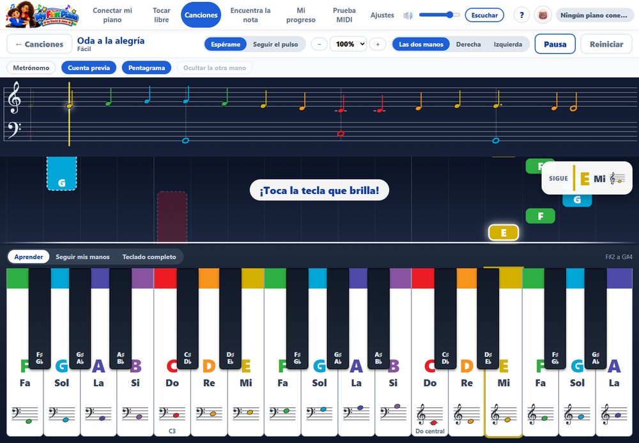Image resolution: width=639 pixels, height=443 pixels.
Task: Click the My First Piano logo
Action: [x=42, y=15]
